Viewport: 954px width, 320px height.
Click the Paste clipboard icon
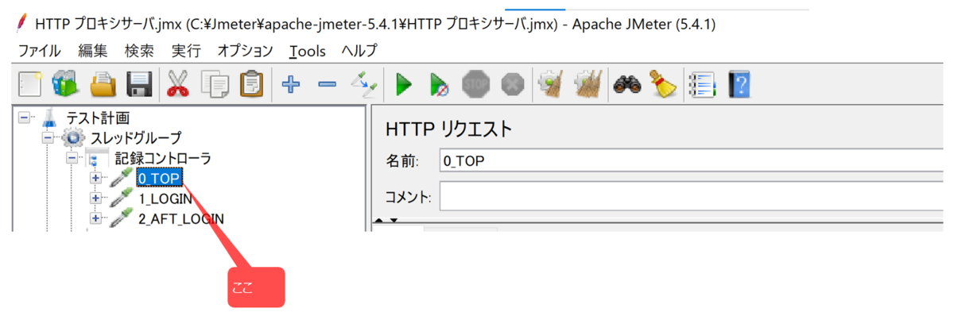click(251, 83)
